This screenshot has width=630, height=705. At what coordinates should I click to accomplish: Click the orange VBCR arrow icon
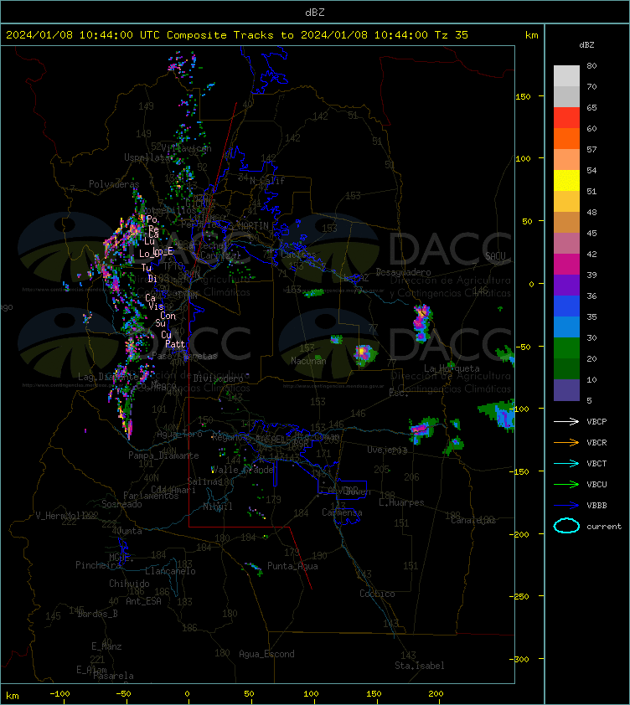tap(566, 442)
